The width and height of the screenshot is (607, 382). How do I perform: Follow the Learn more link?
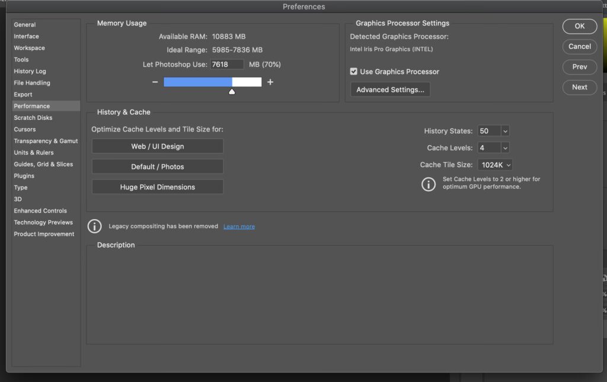pyautogui.click(x=239, y=227)
